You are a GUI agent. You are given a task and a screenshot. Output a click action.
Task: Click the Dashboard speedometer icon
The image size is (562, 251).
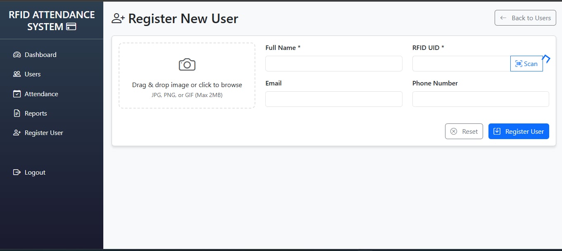[x=17, y=54]
